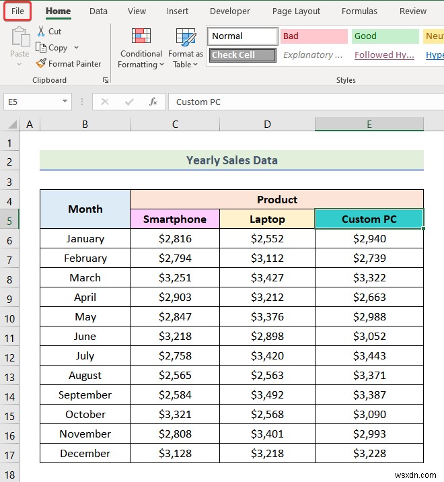Screen dimensions: 444x482
Task: Open the File tab
Action: coord(17,11)
